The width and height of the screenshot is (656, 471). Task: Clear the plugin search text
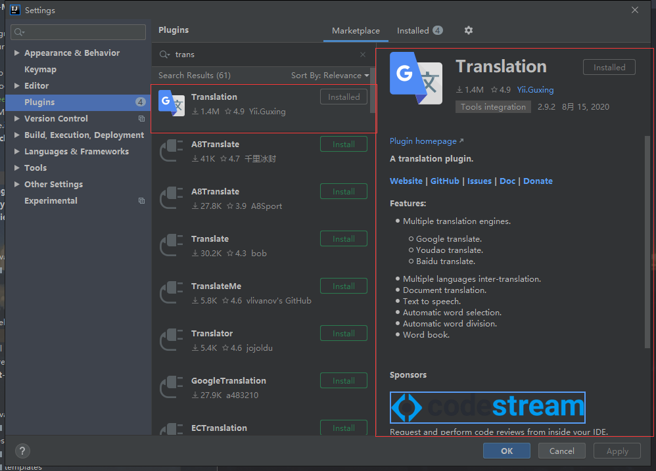[x=363, y=55]
